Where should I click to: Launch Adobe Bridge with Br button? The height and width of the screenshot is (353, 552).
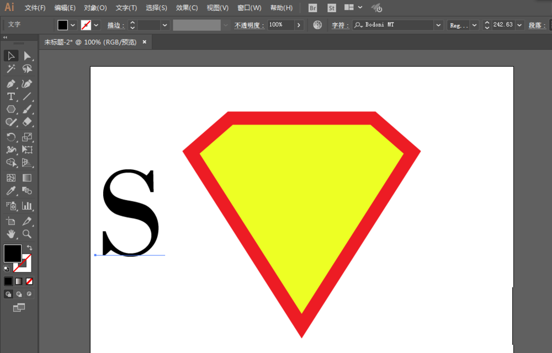(312, 8)
